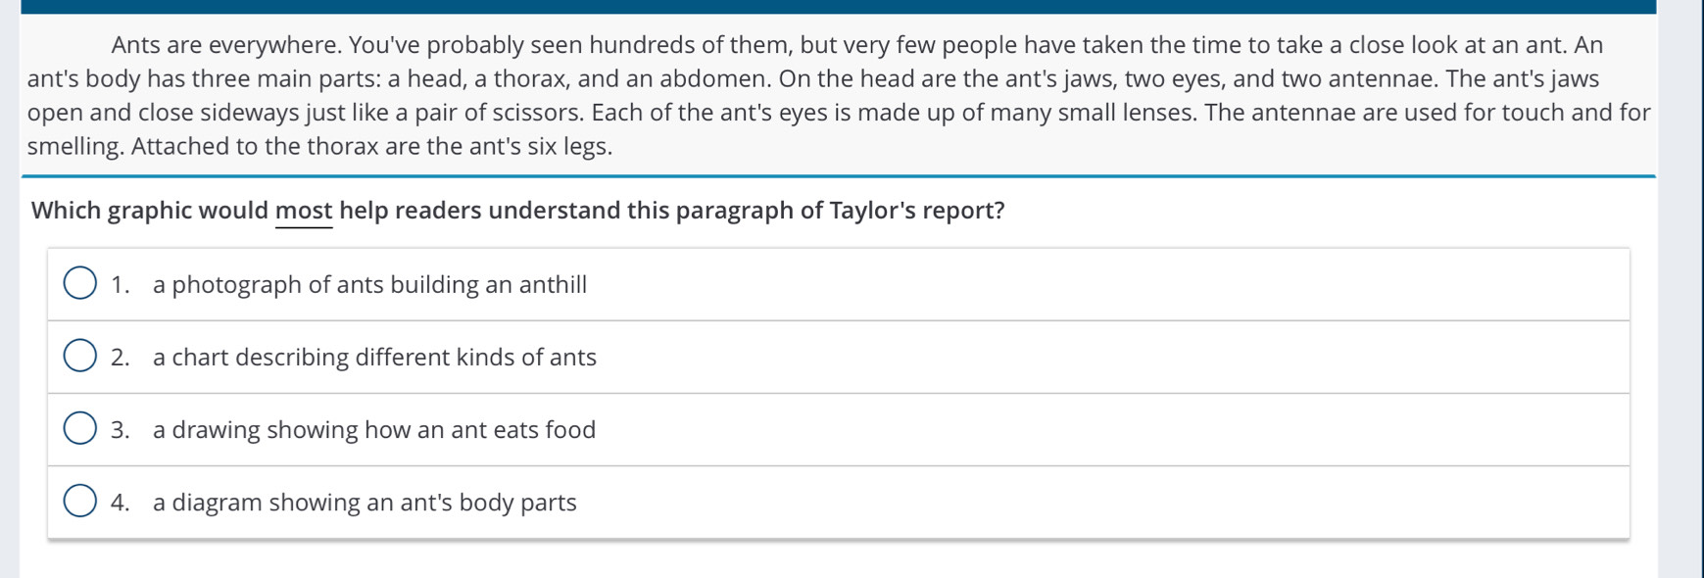The image size is (1704, 578).
Task: Click the underlined word 'most' in the question
Action: (x=305, y=211)
